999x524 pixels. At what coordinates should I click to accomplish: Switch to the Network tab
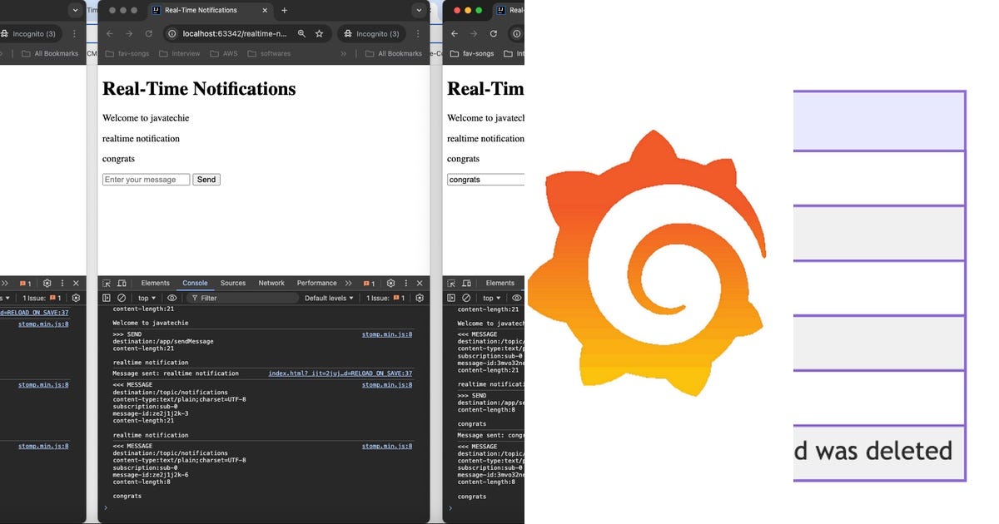pos(271,283)
